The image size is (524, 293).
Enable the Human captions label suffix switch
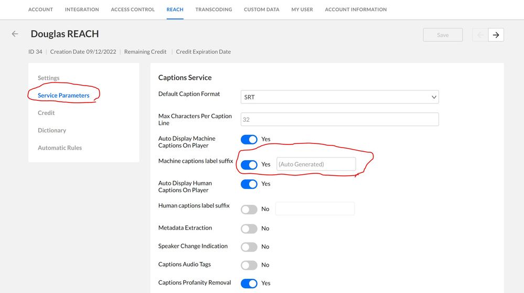click(249, 210)
